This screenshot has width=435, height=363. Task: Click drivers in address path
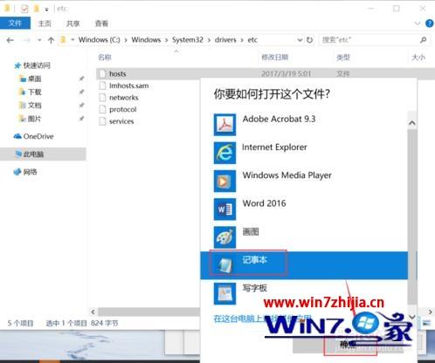(x=225, y=39)
